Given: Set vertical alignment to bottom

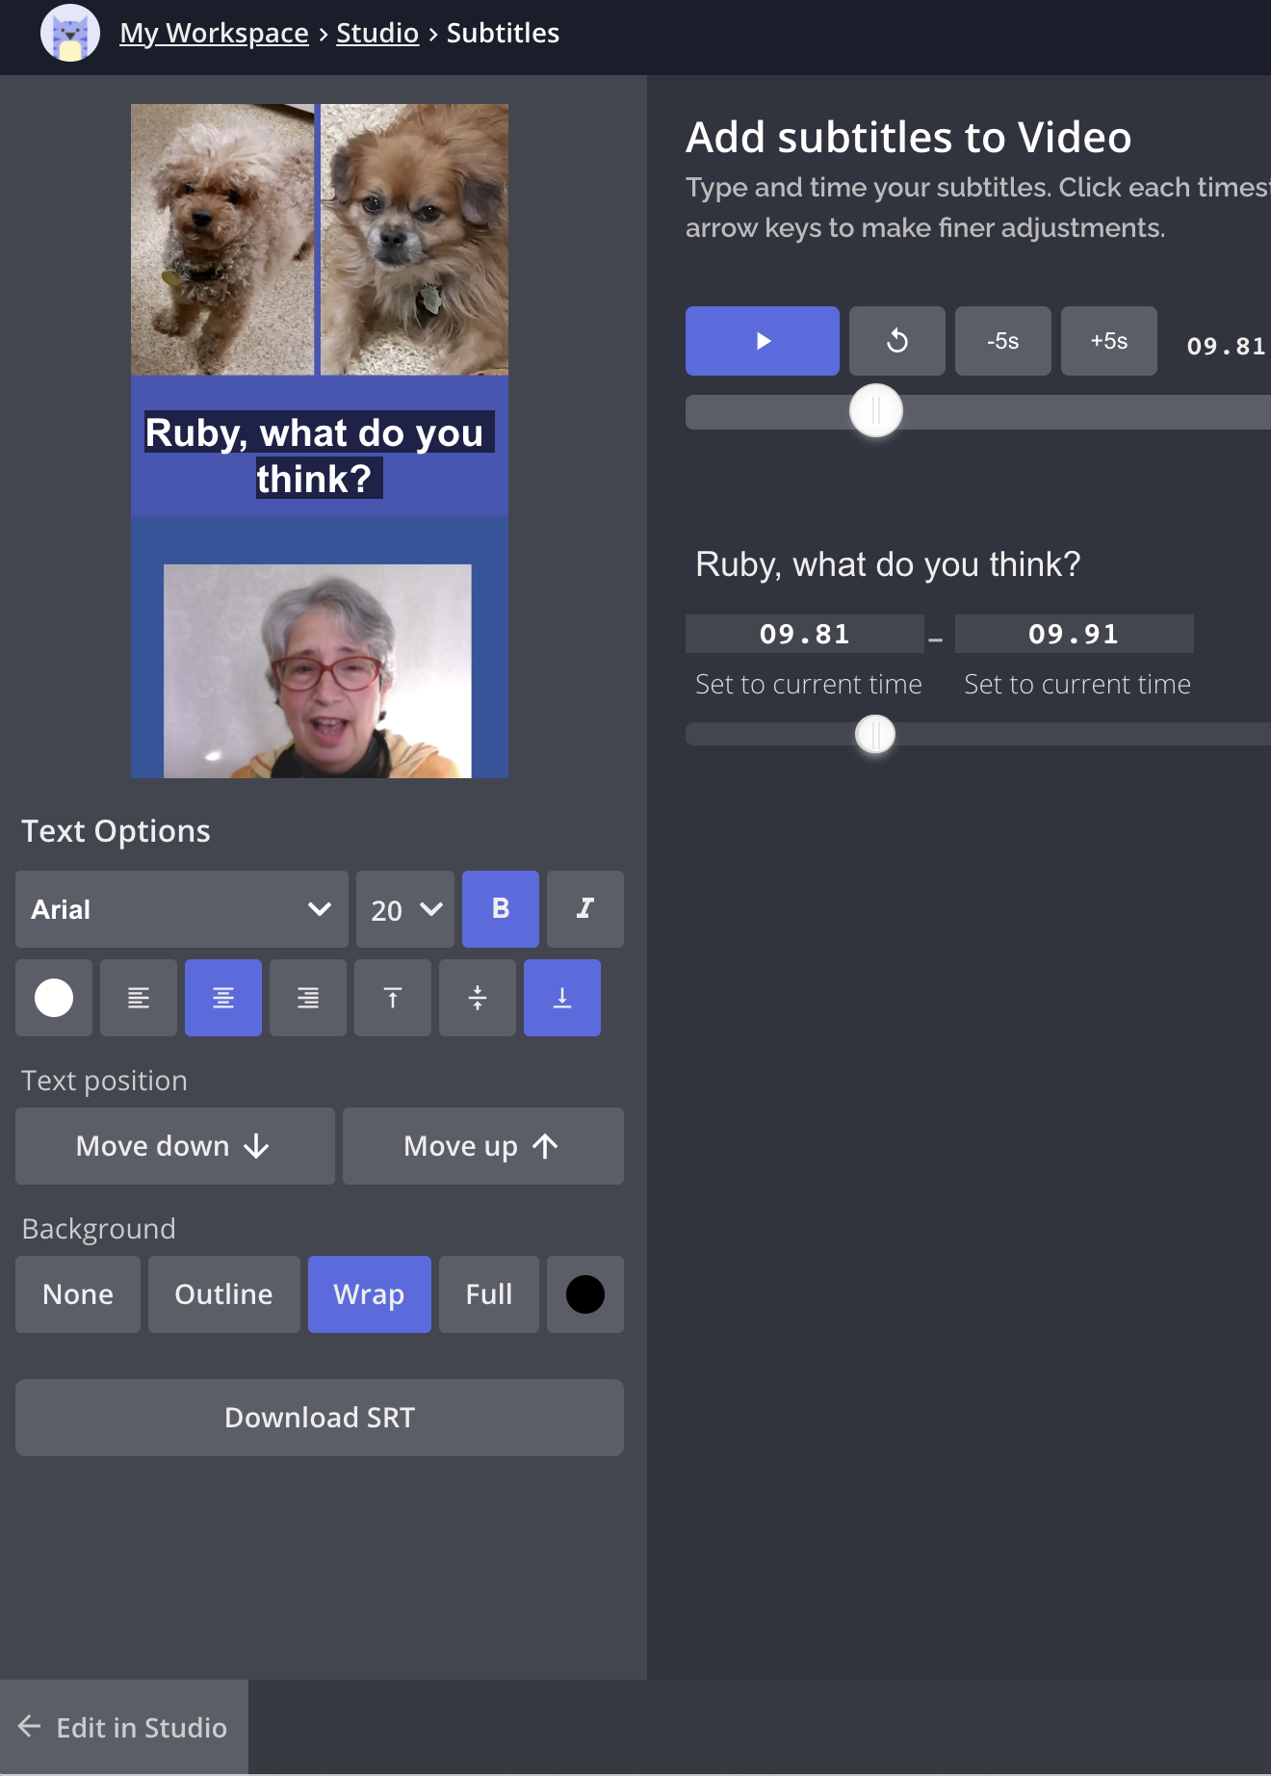Looking at the screenshot, I should pos(562,998).
